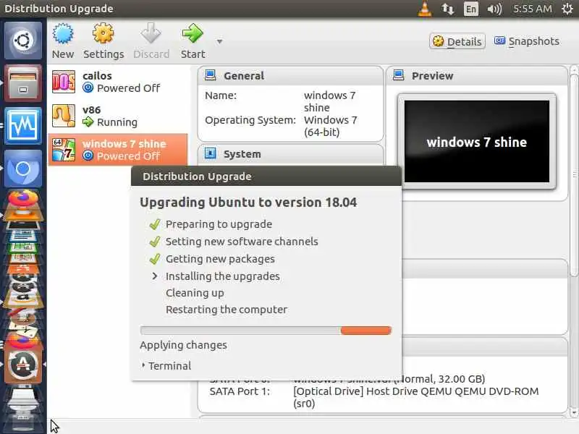Viewport: 579px width, 434px height.
Task: Open Software Updater launcher icon
Action: (x=23, y=365)
